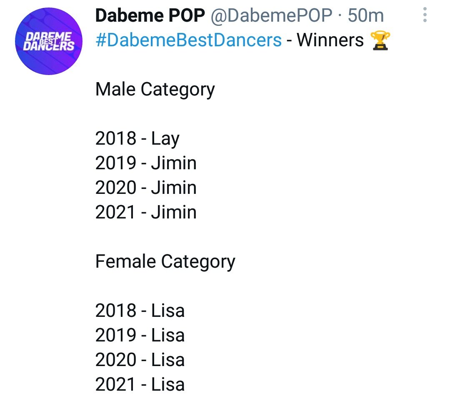This screenshot has width=450, height=404.
Task: Click the Dabeme POP display name
Action: pos(150,15)
